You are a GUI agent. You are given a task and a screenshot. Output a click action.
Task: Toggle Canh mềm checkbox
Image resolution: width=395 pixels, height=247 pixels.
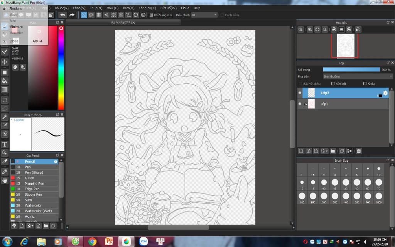(222, 15)
